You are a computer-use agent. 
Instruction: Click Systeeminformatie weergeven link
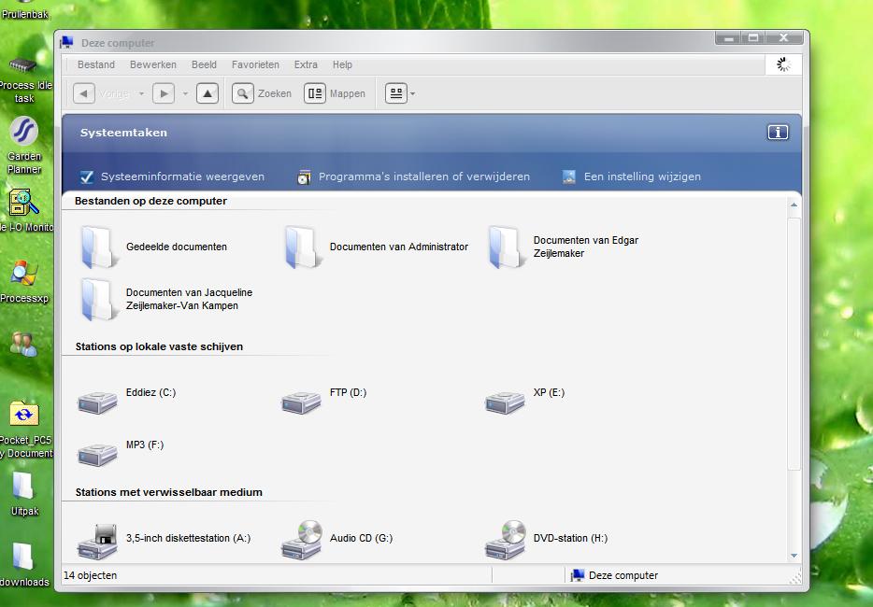click(182, 176)
